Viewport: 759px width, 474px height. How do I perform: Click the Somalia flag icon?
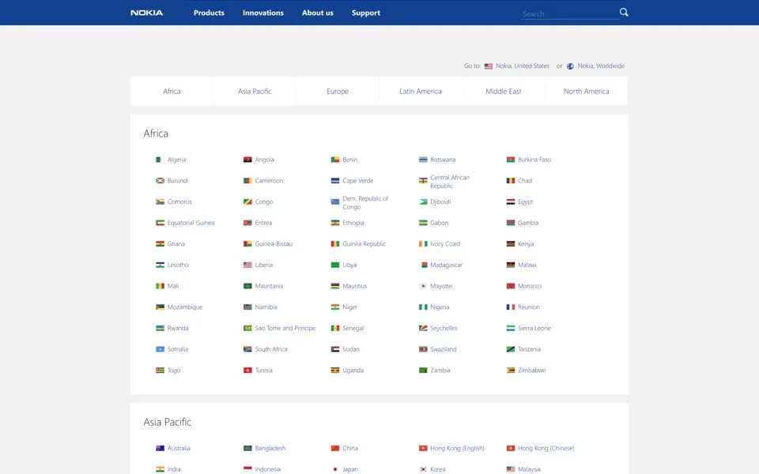pyautogui.click(x=160, y=349)
